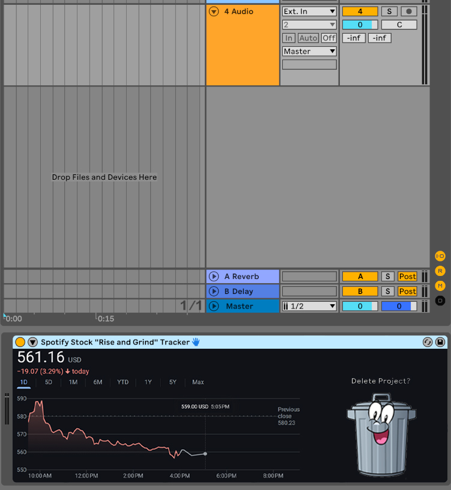
Task: Switch the chart to 1M tab
Action: pos(73,382)
